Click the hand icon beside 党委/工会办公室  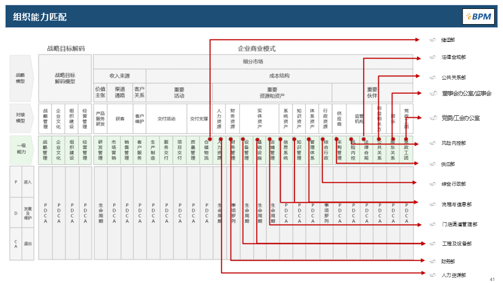point(433,118)
